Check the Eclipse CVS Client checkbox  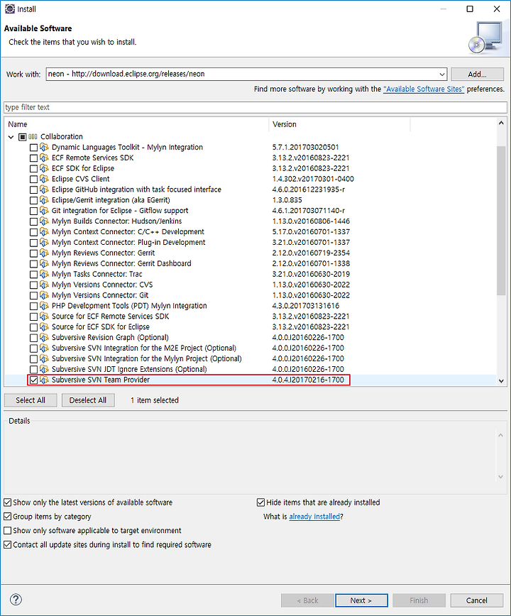click(x=34, y=180)
